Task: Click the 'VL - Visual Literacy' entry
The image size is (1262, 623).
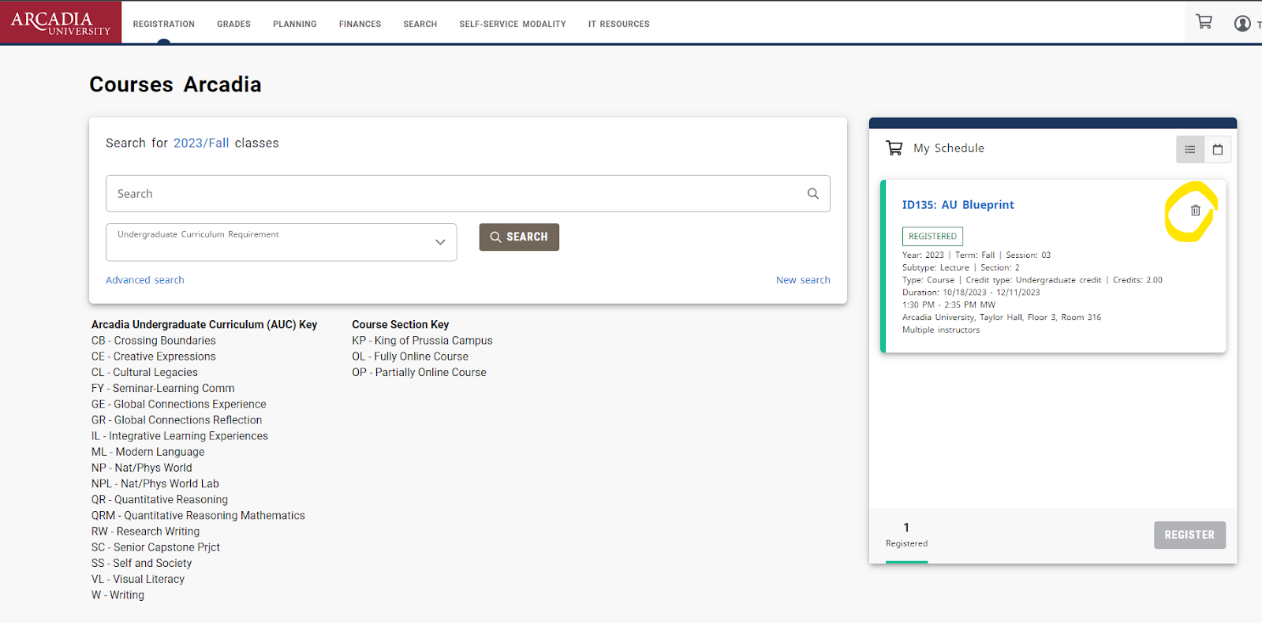Action: coord(138,579)
